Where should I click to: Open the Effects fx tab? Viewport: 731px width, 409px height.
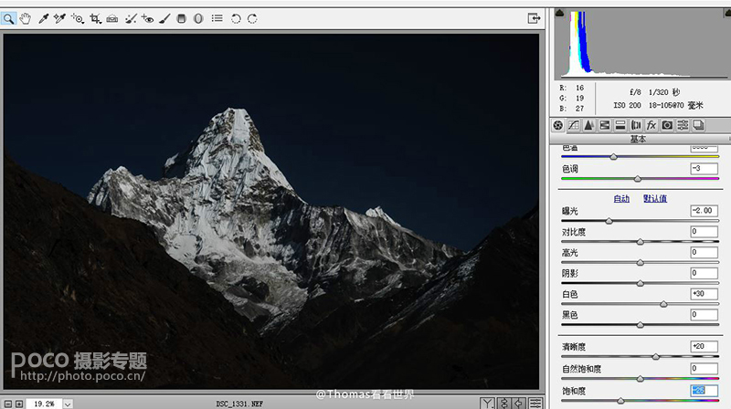click(x=652, y=125)
